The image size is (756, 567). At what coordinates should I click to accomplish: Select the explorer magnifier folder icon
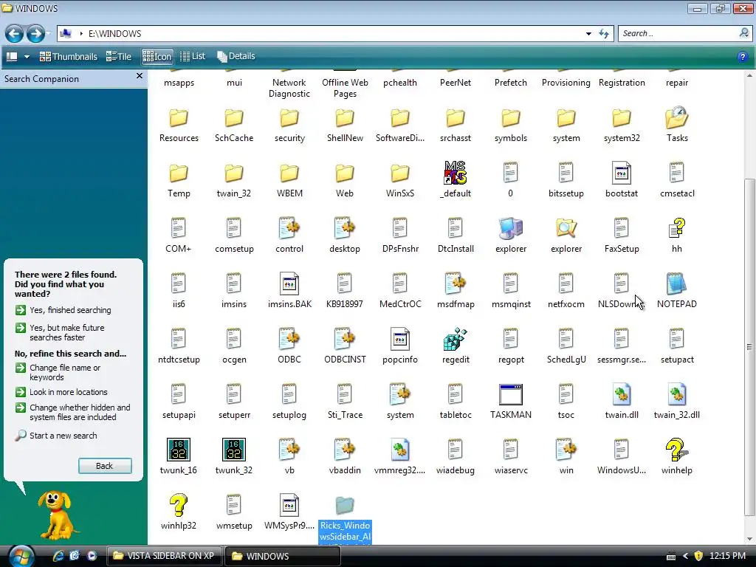566,228
